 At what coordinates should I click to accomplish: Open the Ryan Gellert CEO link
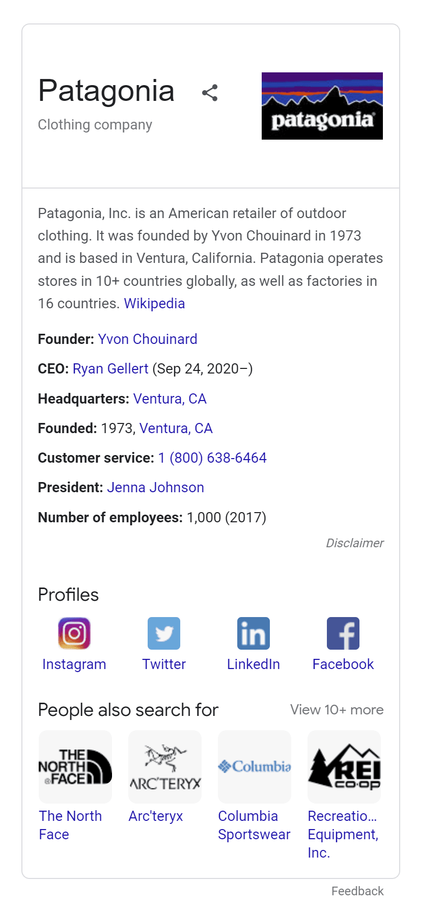(110, 369)
